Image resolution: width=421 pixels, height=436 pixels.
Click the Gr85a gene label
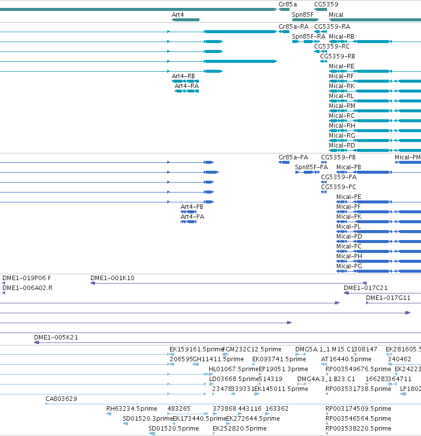pyautogui.click(x=287, y=4)
